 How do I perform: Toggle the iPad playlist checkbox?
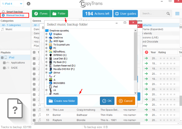2,57
